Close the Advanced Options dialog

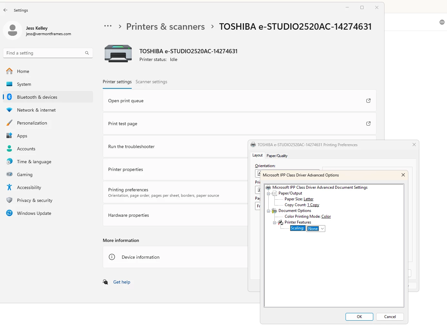[x=403, y=175]
